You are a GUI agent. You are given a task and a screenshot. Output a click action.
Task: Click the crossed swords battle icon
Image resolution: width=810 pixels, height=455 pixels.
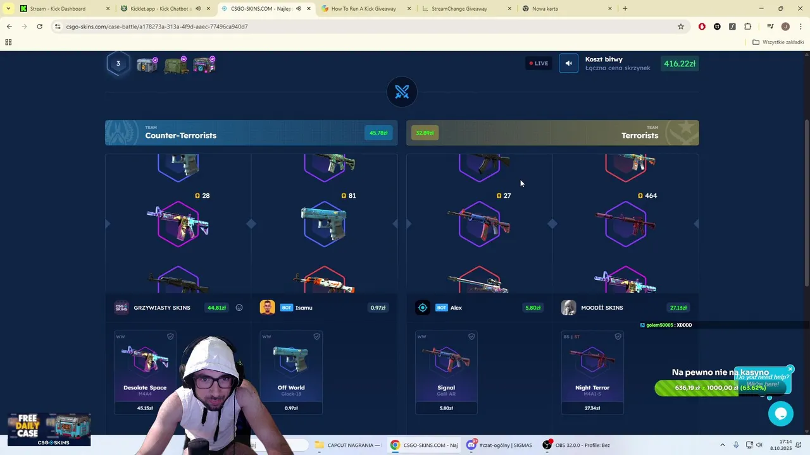[402, 92]
